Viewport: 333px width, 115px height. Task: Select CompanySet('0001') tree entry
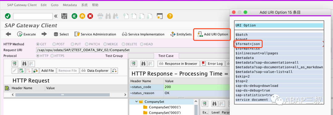pyautogui.click(x=165, y=107)
